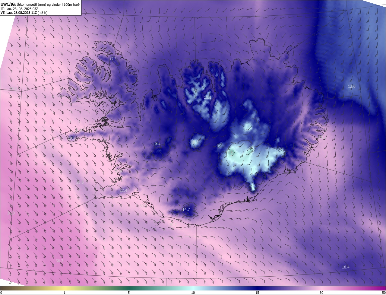Viewport: 386px width, 295px height.
Task: Click the colorbar tick label 50
Action: point(384,293)
